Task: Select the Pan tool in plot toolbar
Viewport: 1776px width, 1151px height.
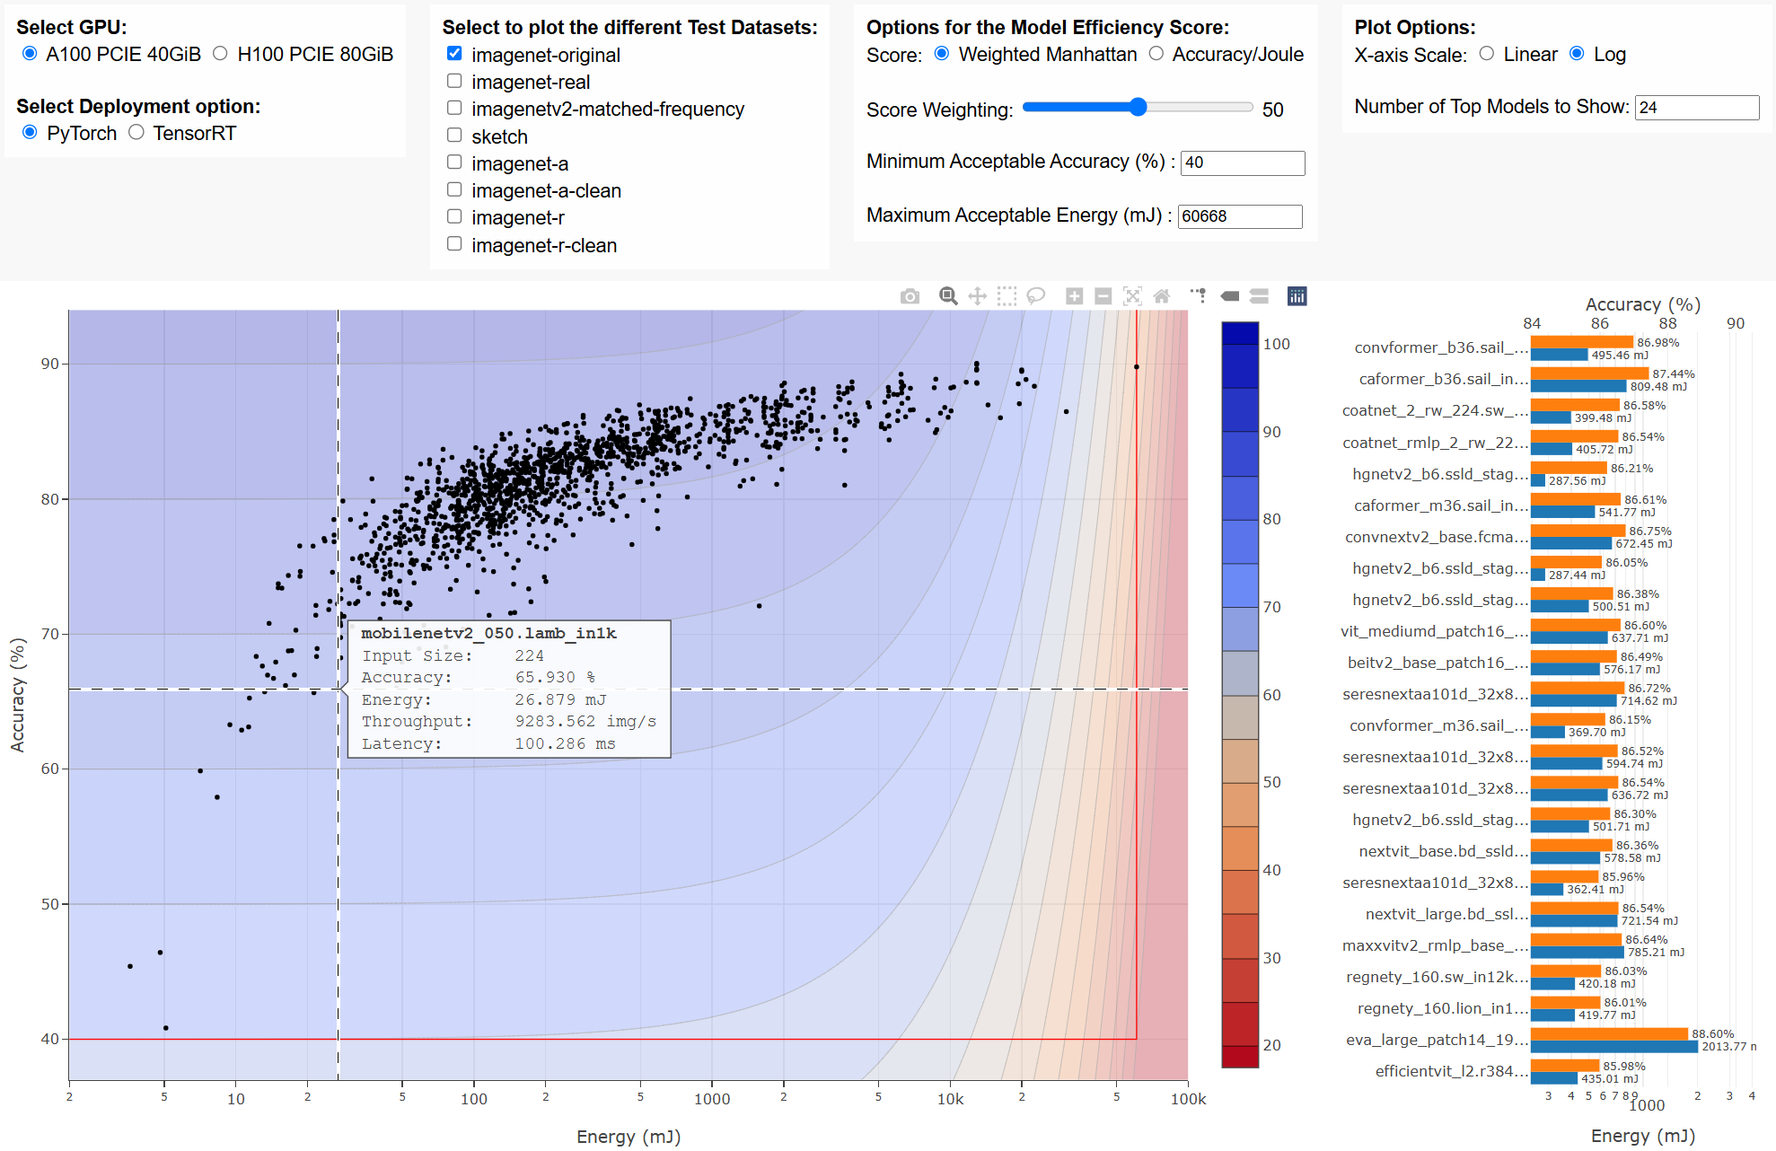Action: click(x=978, y=296)
